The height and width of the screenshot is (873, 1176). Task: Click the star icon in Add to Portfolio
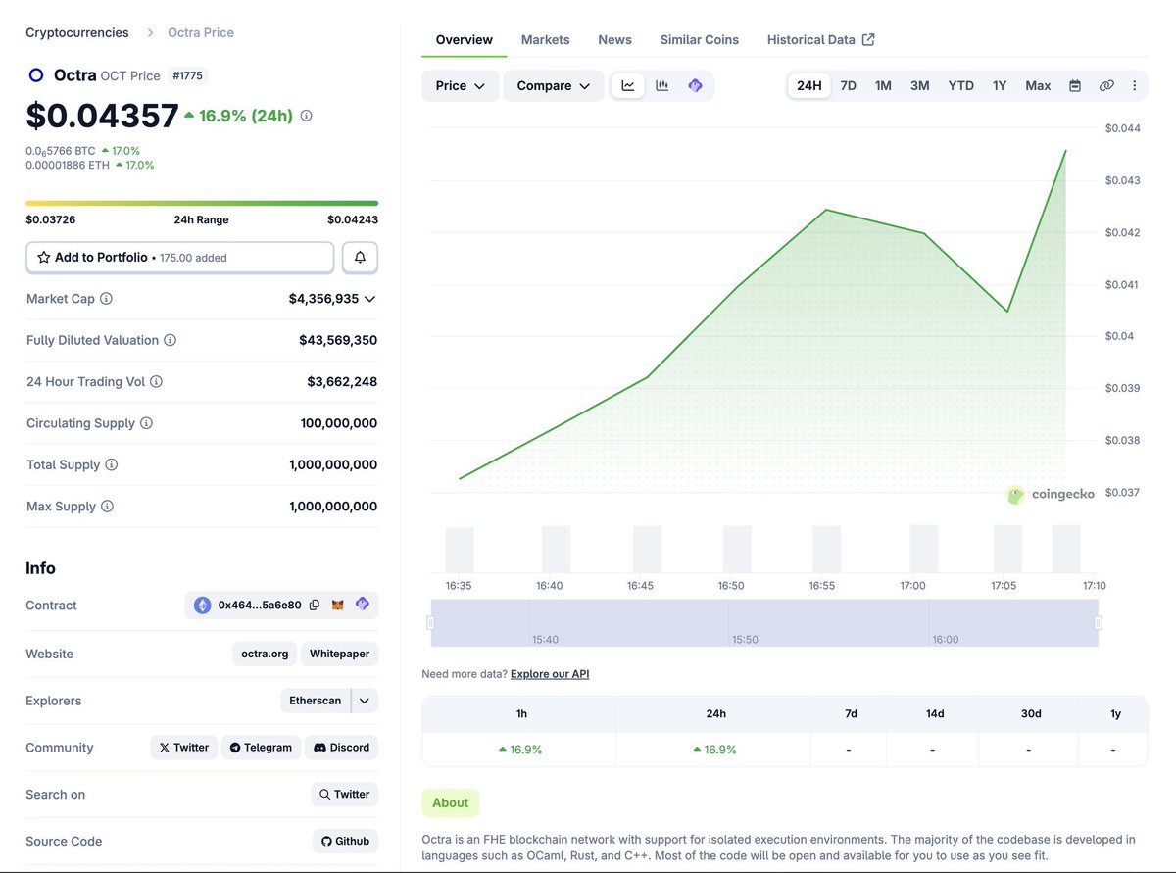click(43, 257)
